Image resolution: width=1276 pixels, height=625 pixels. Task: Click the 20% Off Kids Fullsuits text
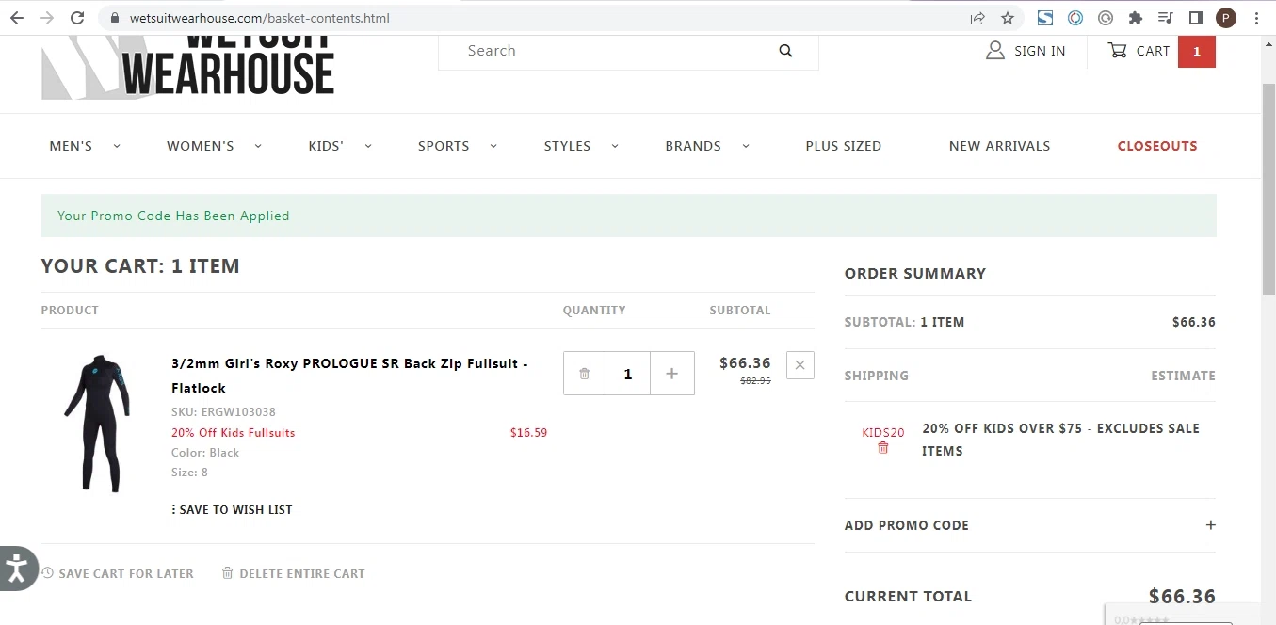click(234, 433)
